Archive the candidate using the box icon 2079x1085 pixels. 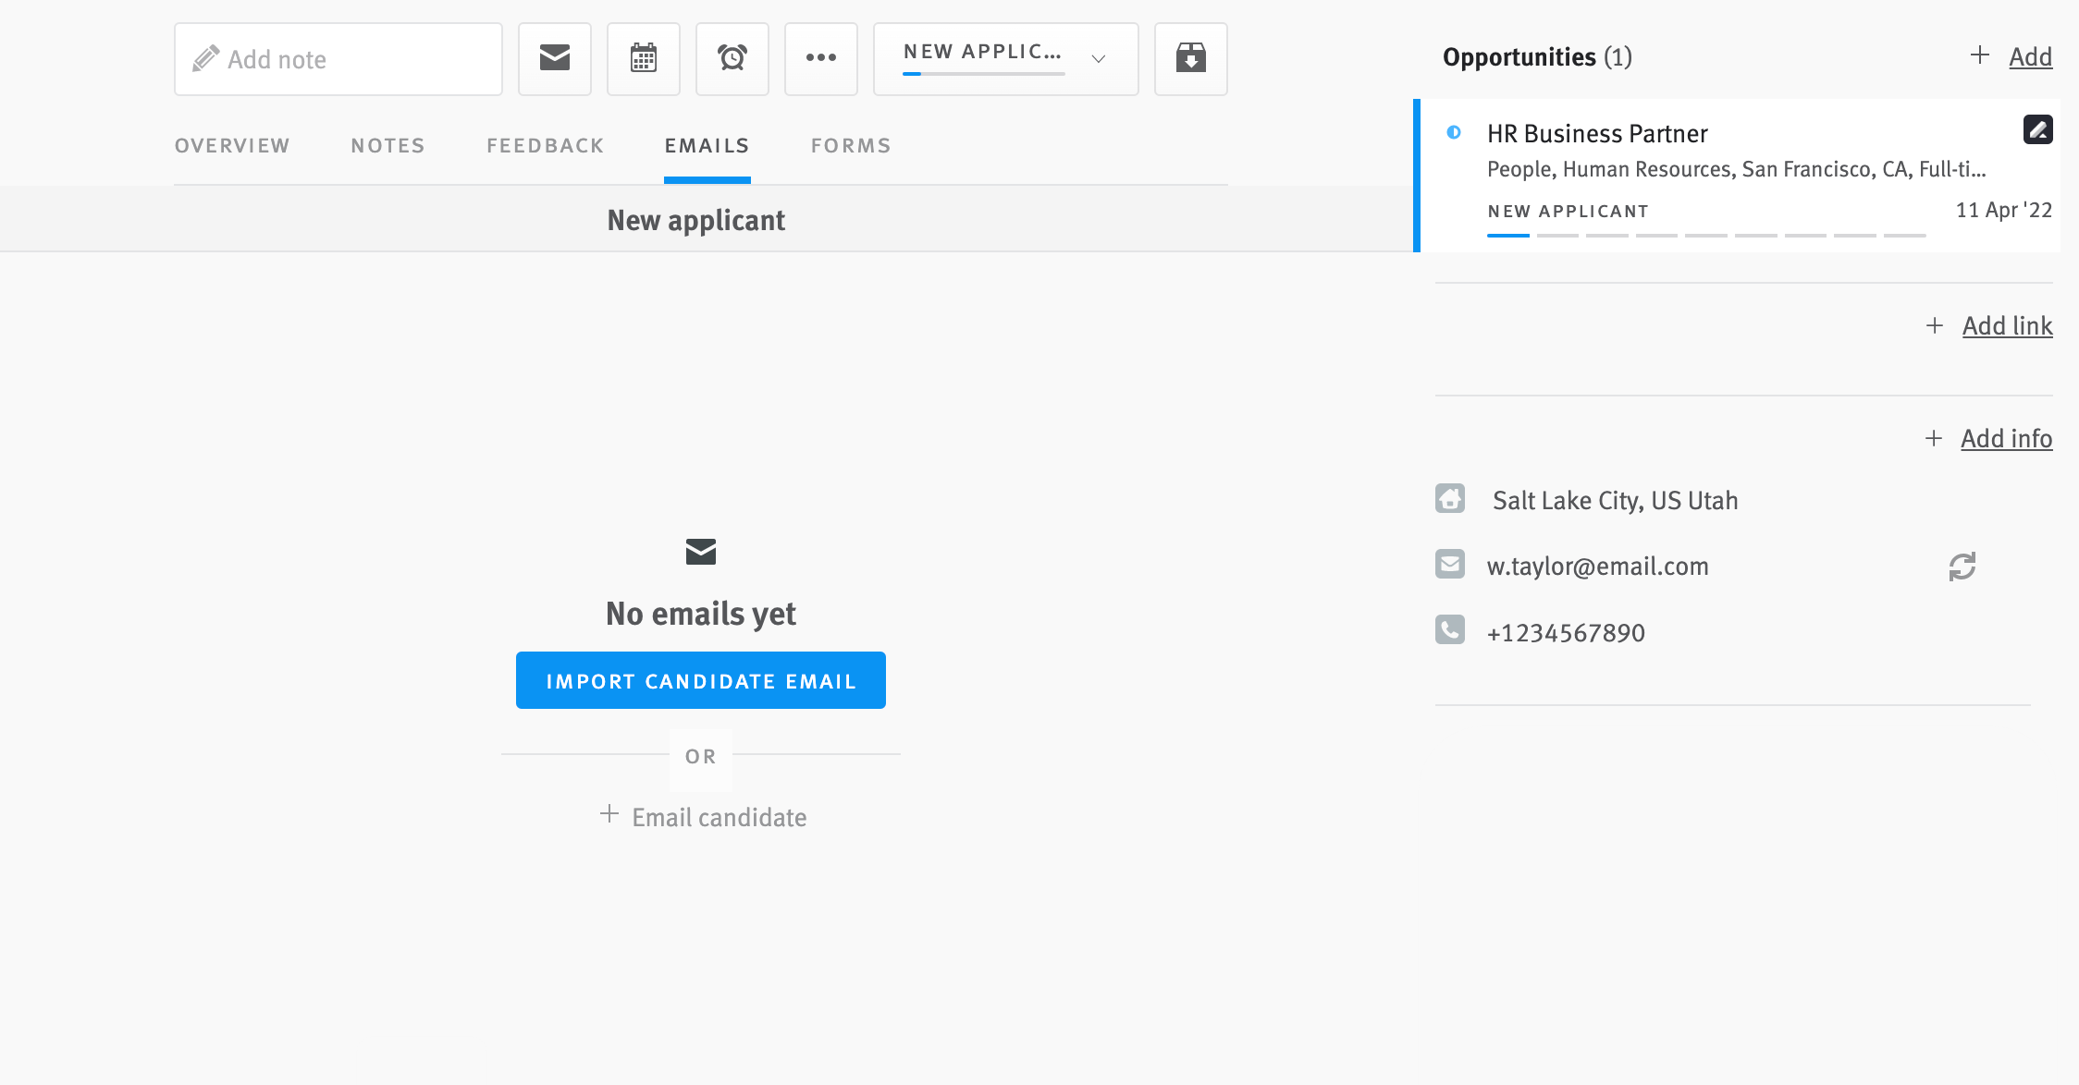pos(1190,58)
